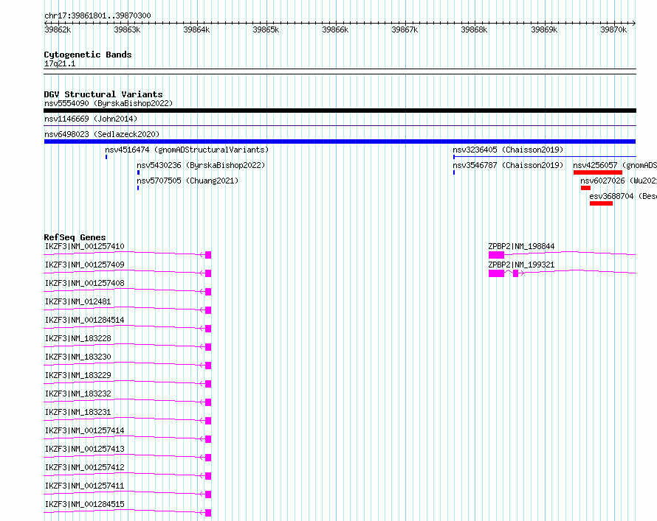Open the nsv5707505 (Chuang2021) label
Screen dimensions: 657x521
point(188,181)
